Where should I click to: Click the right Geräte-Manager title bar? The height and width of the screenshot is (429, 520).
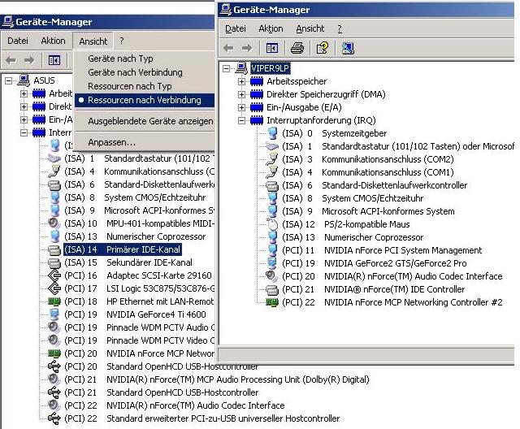tap(366, 10)
